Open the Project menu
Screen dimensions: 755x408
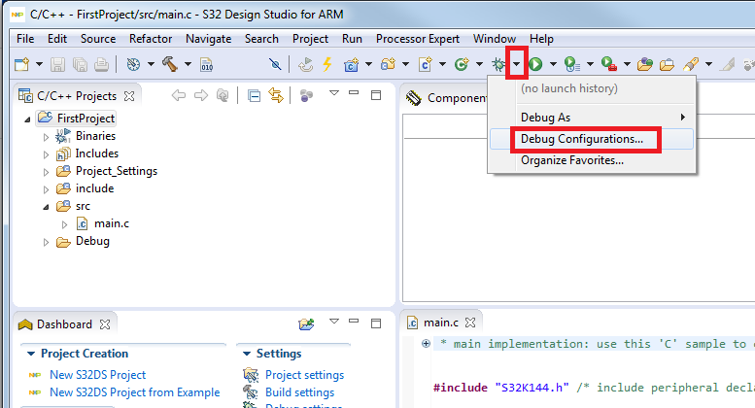[310, 39]
